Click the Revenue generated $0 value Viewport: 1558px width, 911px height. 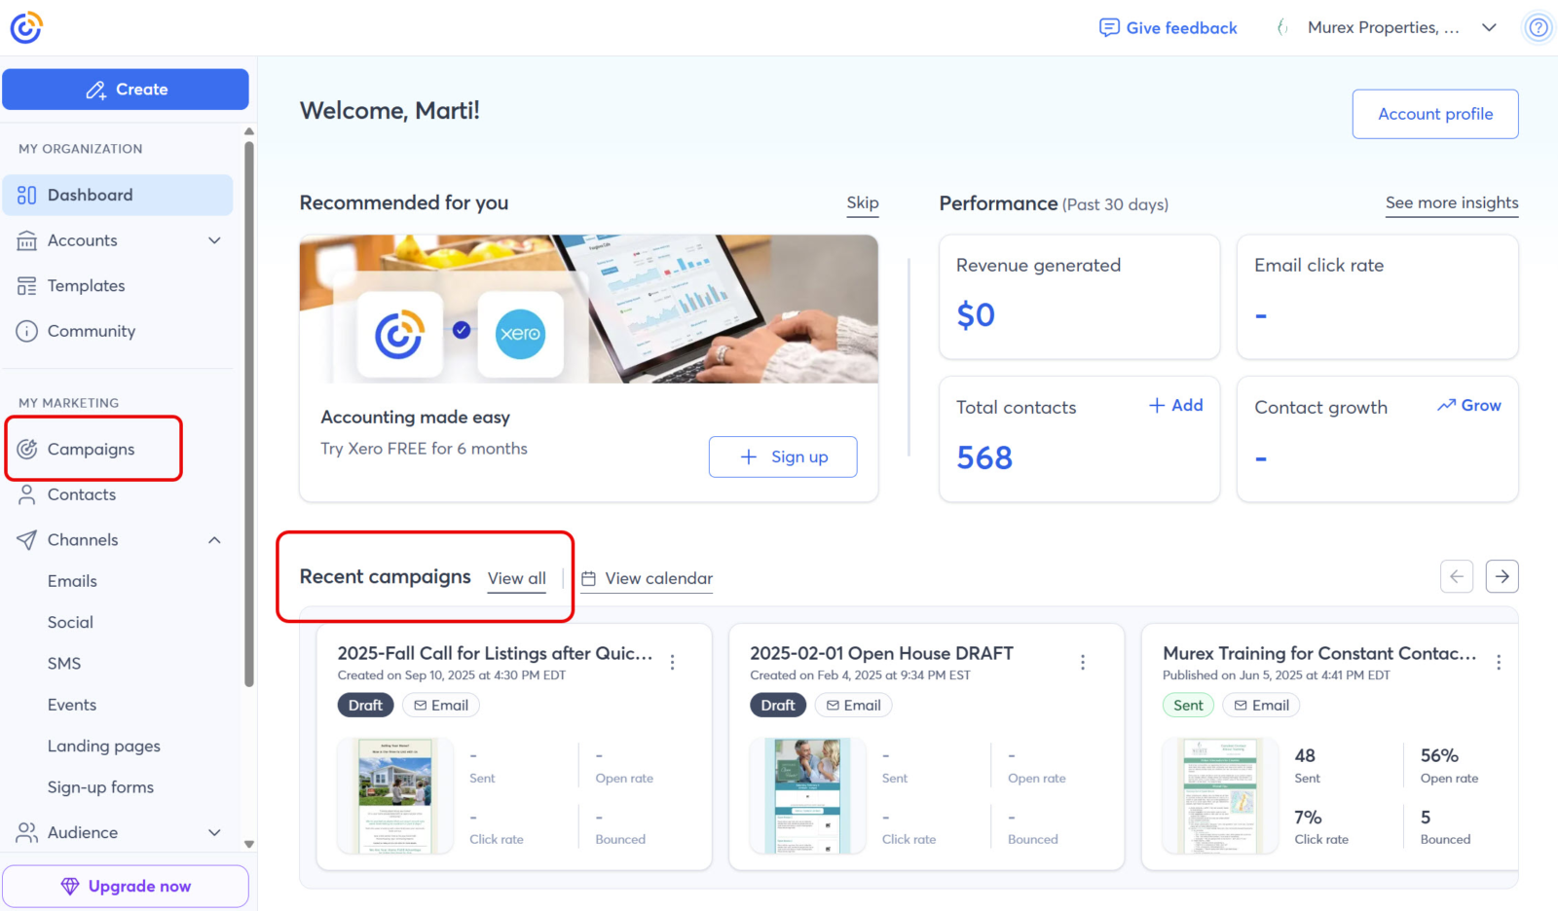pyautogui.click(x=976, y=315)
